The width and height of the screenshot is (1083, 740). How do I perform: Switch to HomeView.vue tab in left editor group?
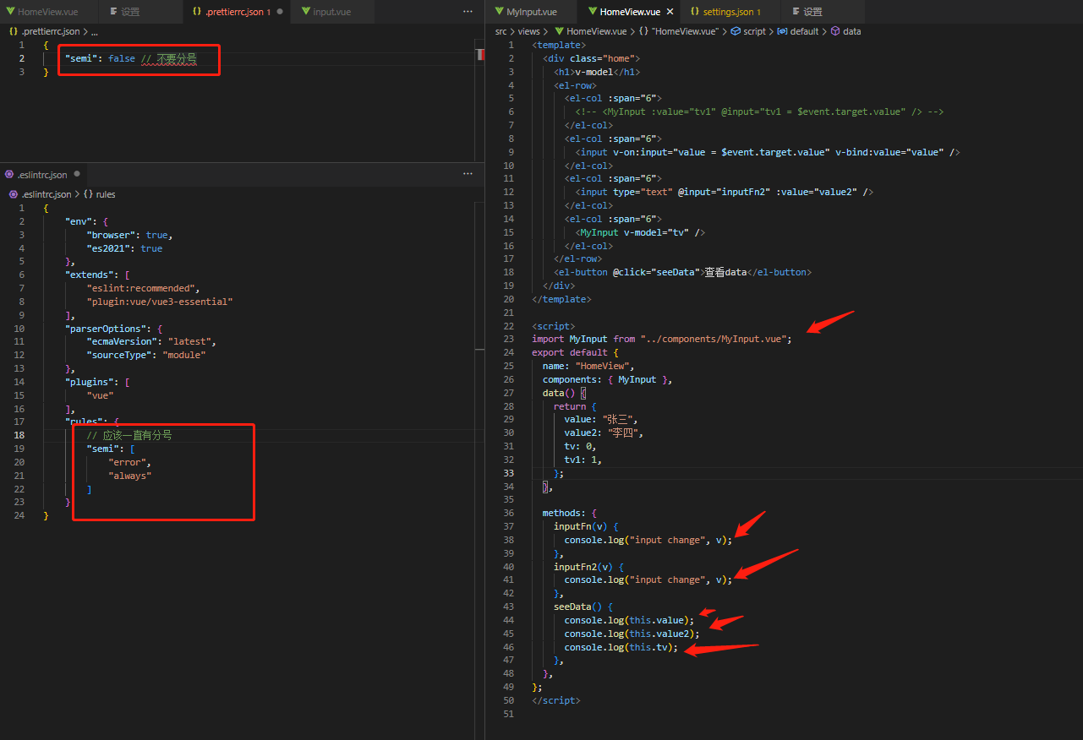click(x=48, y=12)
